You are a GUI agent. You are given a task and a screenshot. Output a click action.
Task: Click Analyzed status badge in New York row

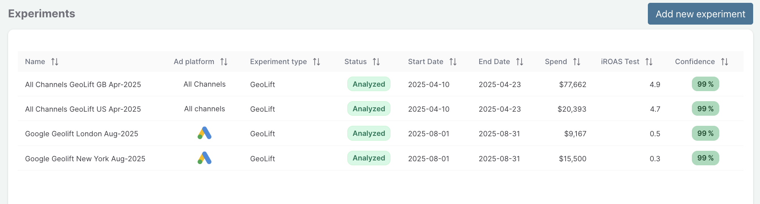point(369,158)
